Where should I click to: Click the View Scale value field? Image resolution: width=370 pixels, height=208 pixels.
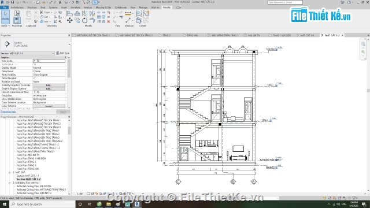tap(49, 61)
